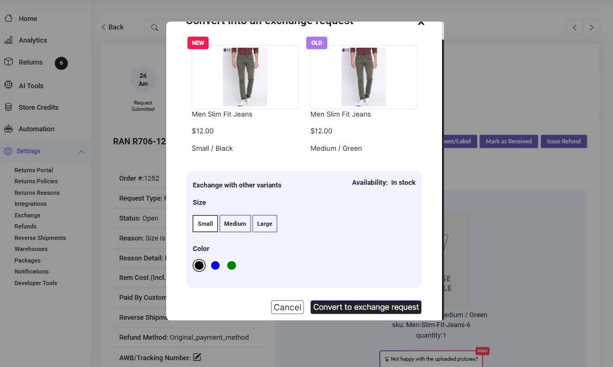Collapse the Settings menu section
613x367 pixels.
click(82, 152)
